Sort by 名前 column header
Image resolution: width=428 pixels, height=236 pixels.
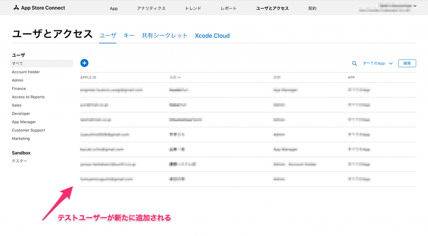click(175, 77)
